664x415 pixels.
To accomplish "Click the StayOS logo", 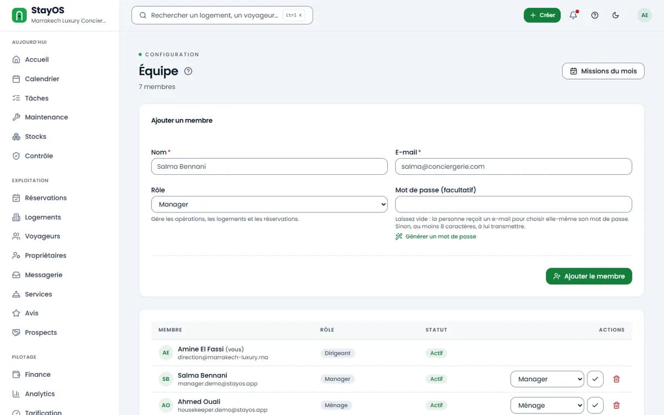I will [x=19, y=15].
